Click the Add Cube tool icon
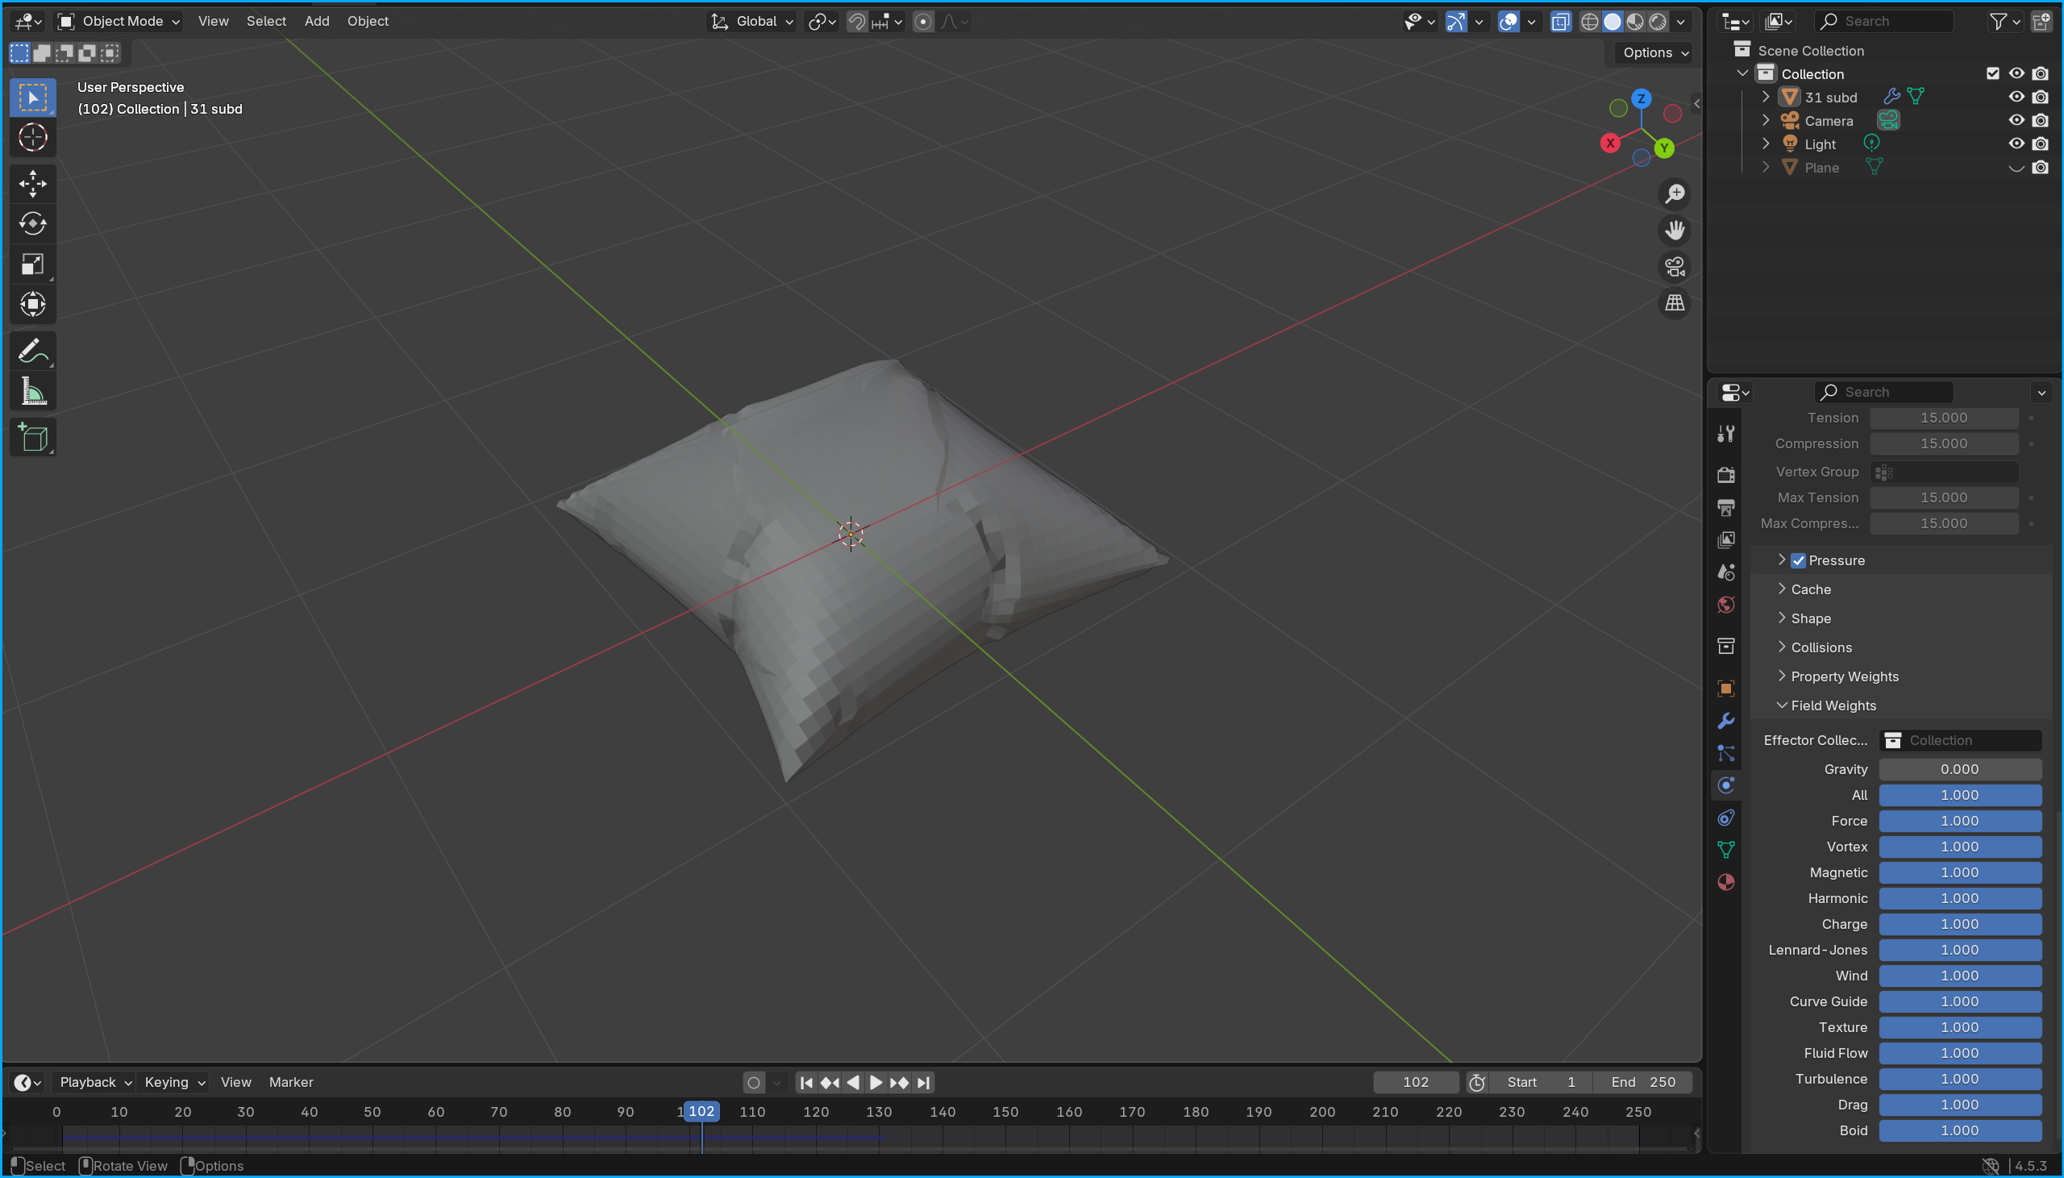The height and width of the screenshot is (1178, 2064). 32,438
